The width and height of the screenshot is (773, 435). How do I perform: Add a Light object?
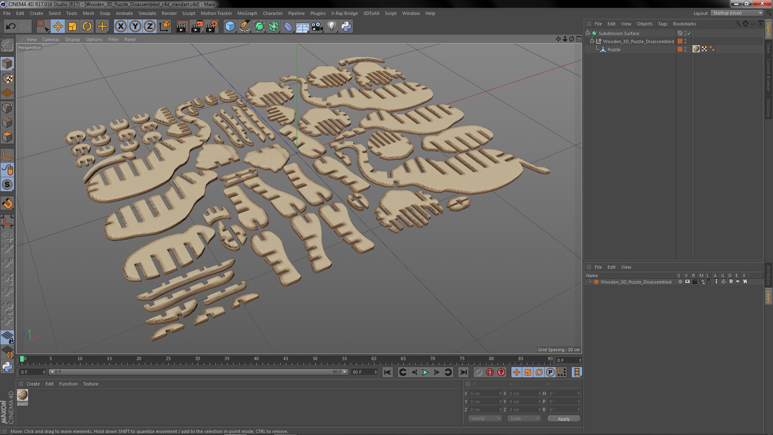[x=331, y=27]
